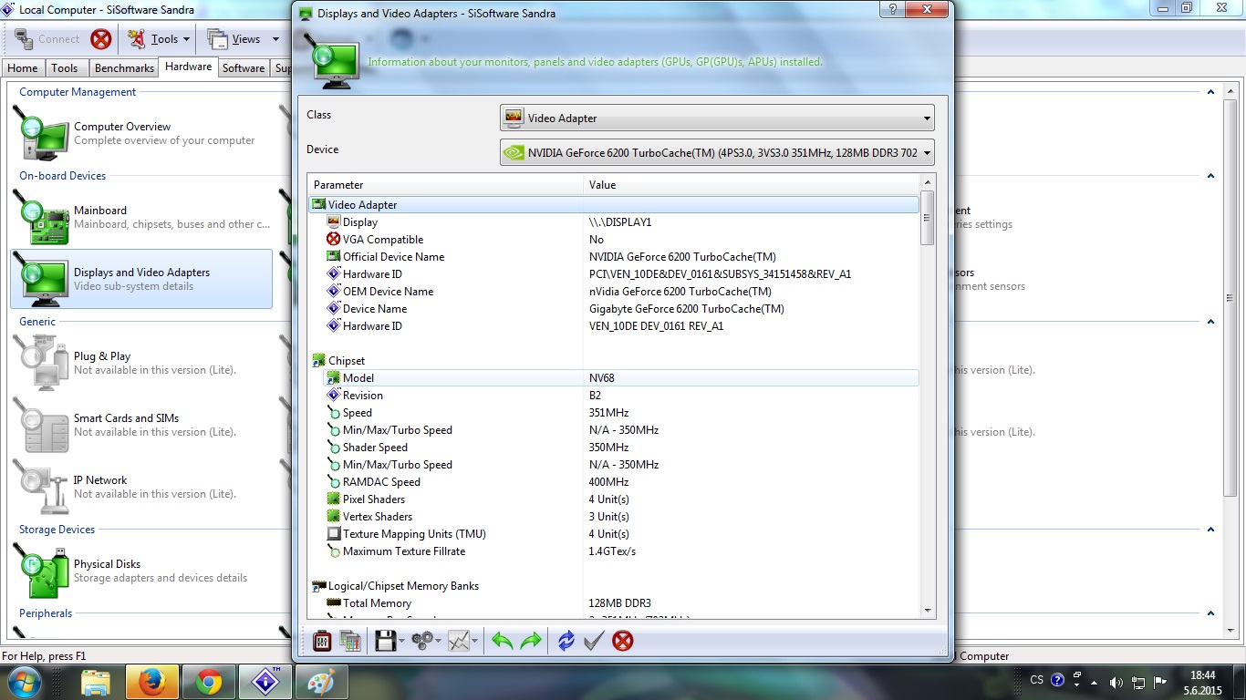
Task: Select the Displays and Video Adapters module
Action: tap(141, 279)
